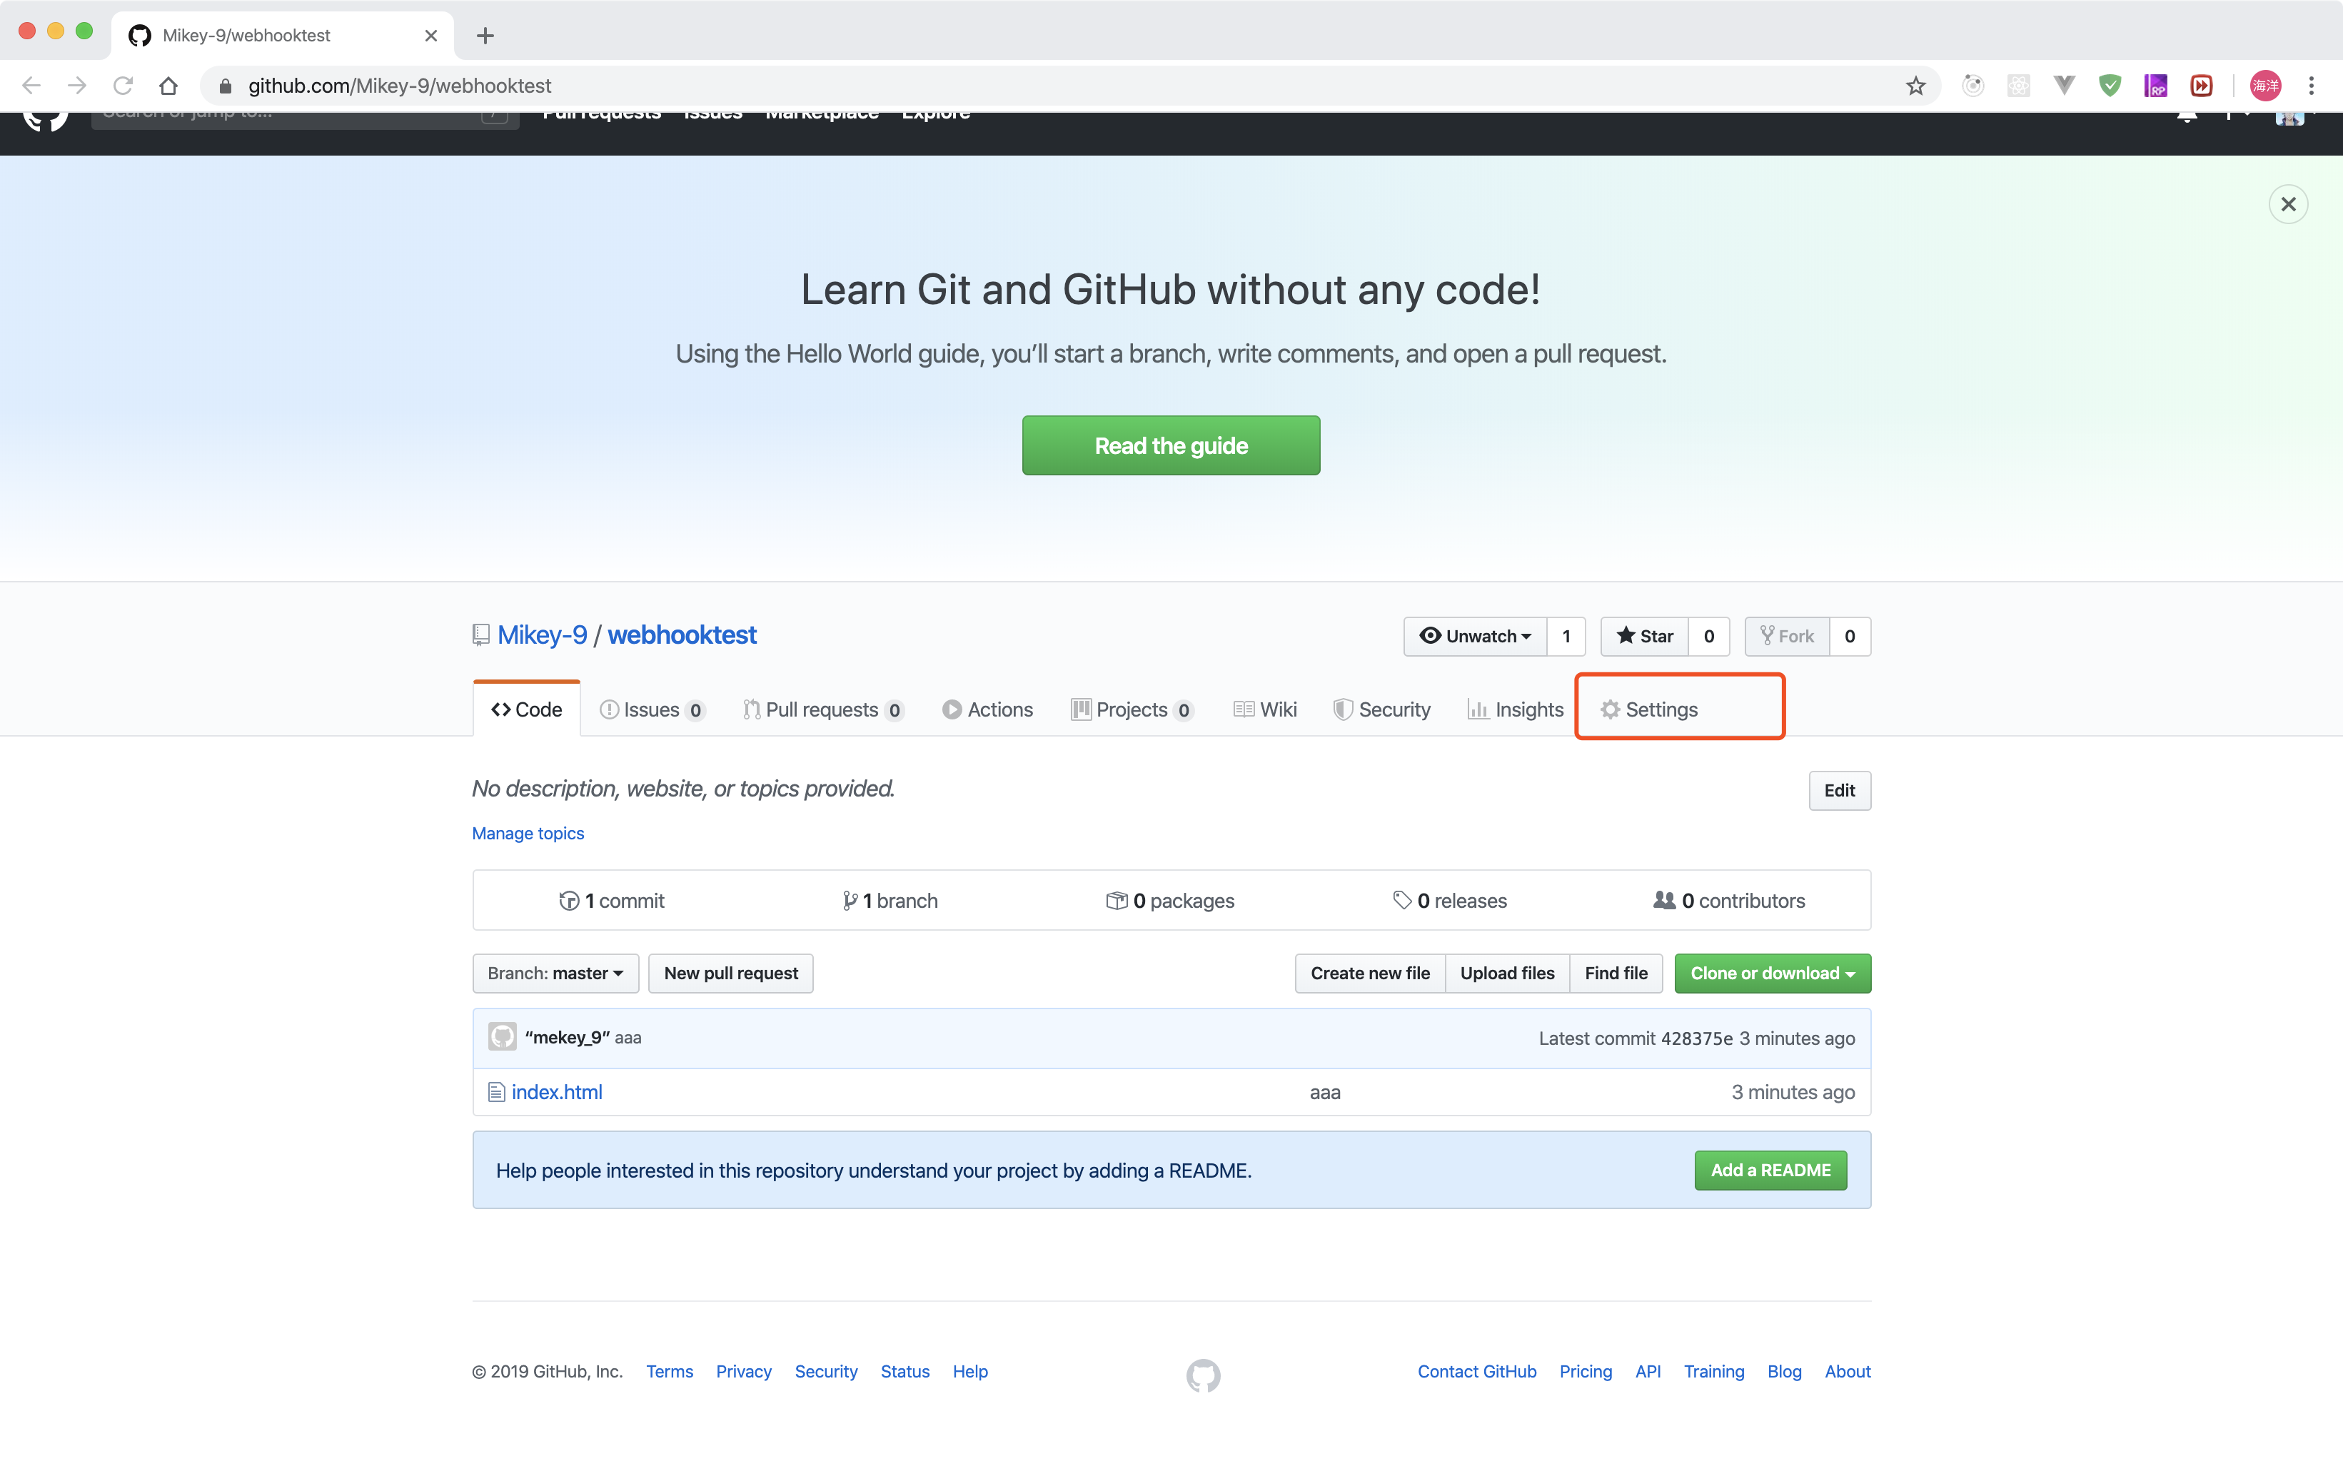This screenshot has height=1466, width=2343.
Task: Open 0 packages
Action: pyautogui.click(x=1171, y=900)
